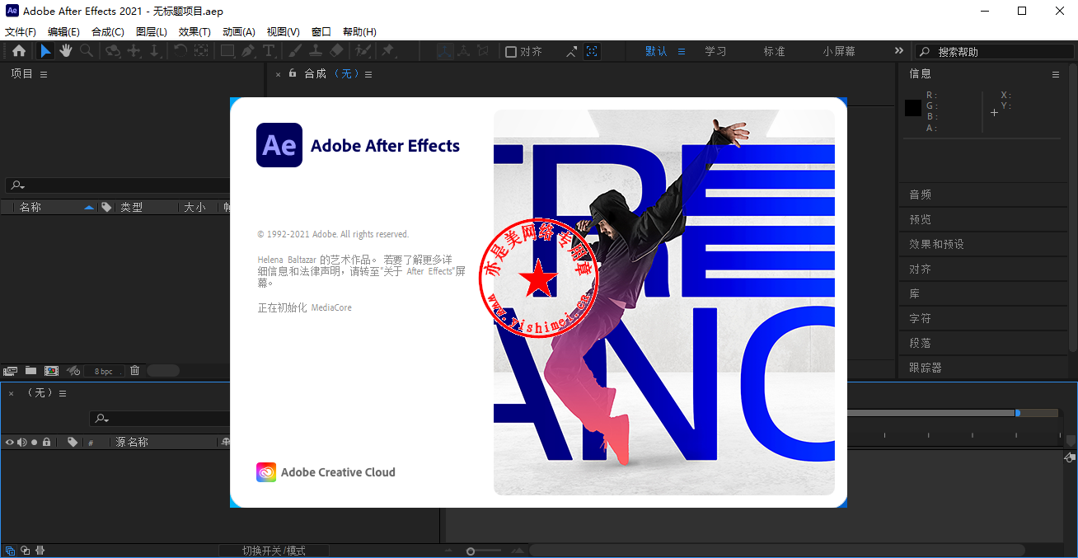Open the 图层(L) menu

152,31
